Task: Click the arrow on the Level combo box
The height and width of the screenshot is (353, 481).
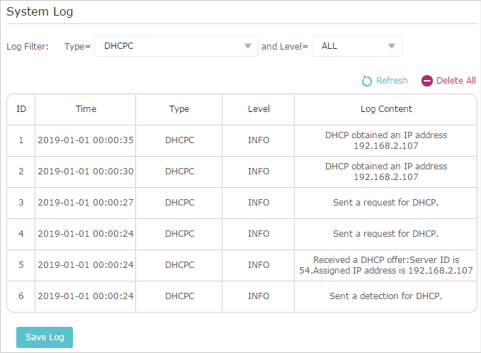Action: (x=392, y=46)
